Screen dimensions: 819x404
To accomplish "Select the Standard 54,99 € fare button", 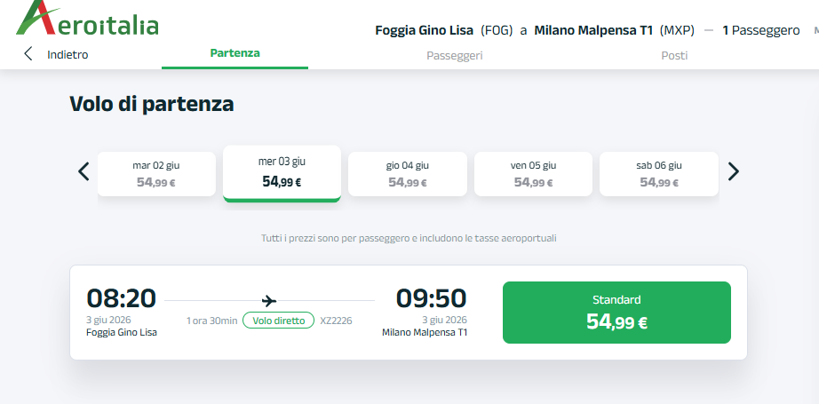I will (x=616, y=313).
